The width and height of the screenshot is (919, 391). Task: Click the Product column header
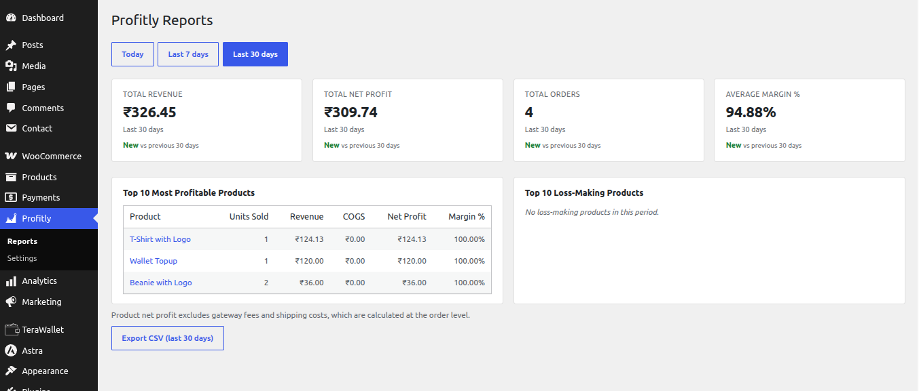(145, 217)
